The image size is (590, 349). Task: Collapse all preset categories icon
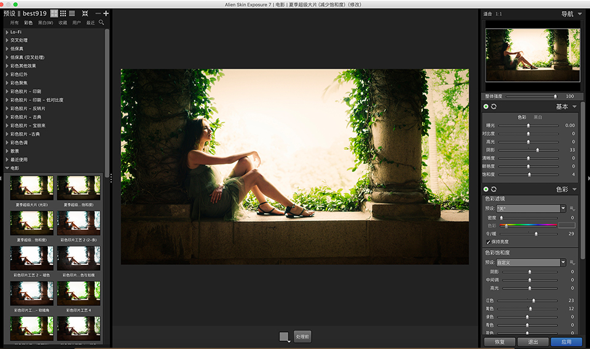[x=85, y=13]
